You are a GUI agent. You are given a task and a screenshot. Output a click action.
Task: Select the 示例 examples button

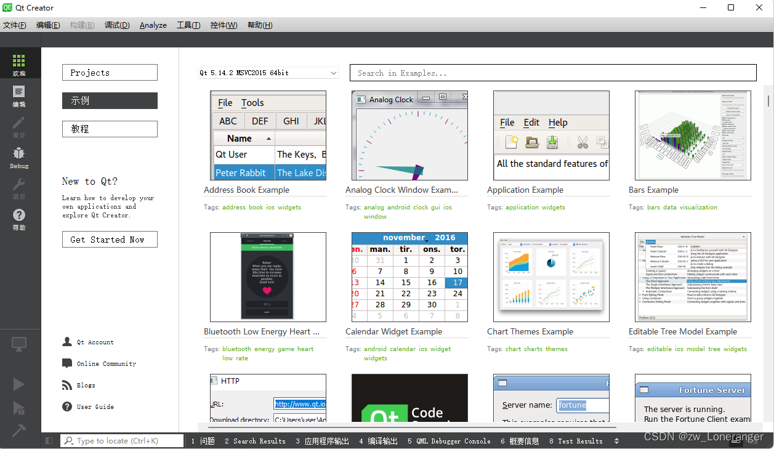tap(110, 101)
